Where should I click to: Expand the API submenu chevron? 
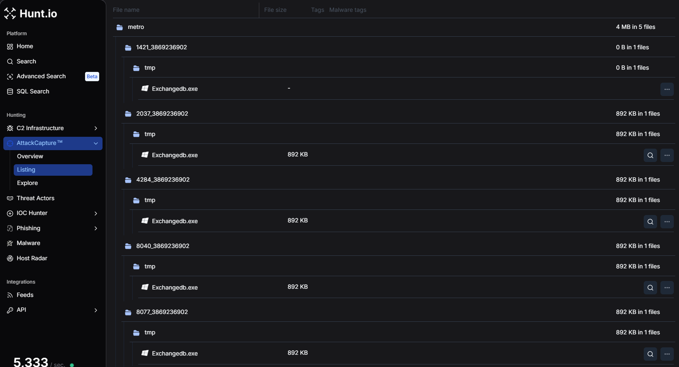click(x=96, y=310)
